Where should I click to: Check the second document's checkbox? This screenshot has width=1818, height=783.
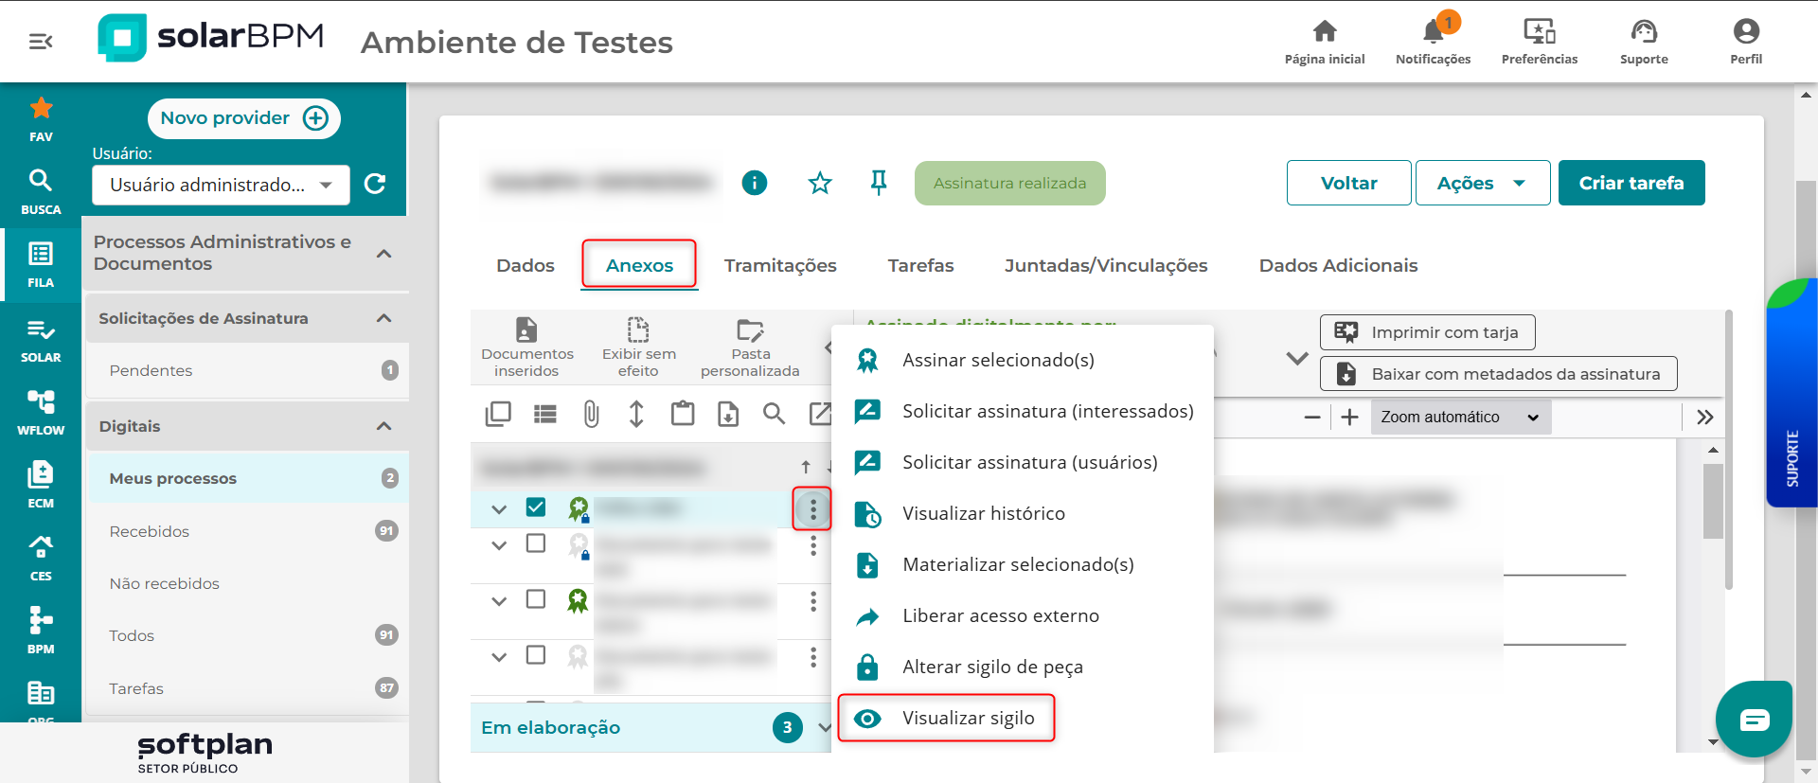coord(536,543)
